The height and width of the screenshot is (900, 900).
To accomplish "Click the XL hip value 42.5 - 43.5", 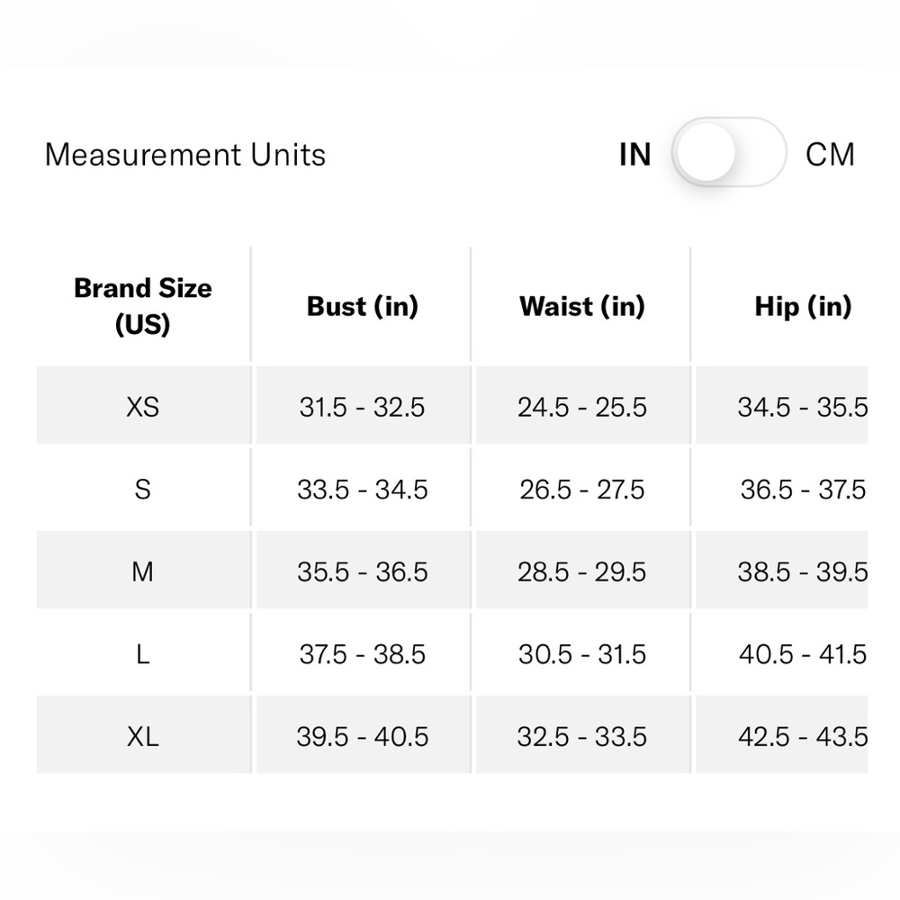I will click(803, 736).
